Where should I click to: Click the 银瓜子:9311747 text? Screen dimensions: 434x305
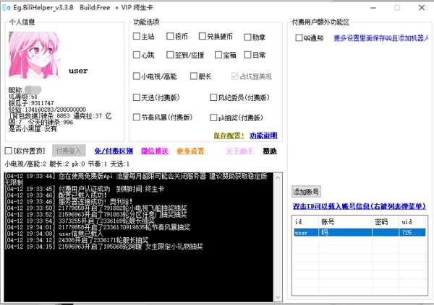pyautogui.click(x=31, y=103)
